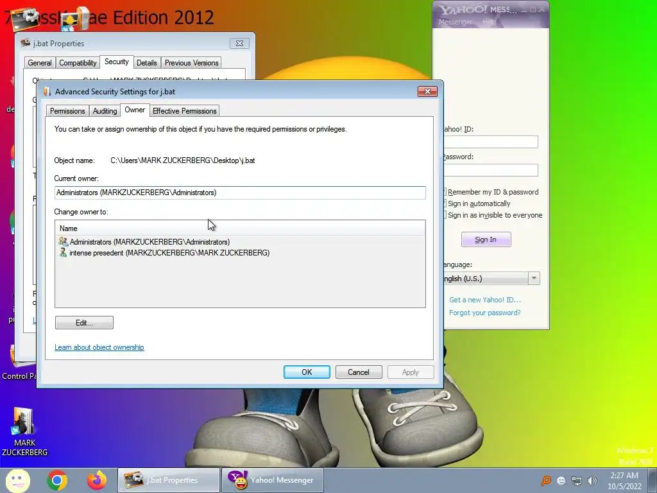Open Compatibility tab in j.bat Properties
Screen dimensions: 657x493
78,63
